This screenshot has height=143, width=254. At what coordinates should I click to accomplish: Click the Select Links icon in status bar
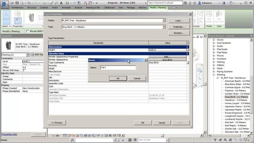[x=215, y=140]
